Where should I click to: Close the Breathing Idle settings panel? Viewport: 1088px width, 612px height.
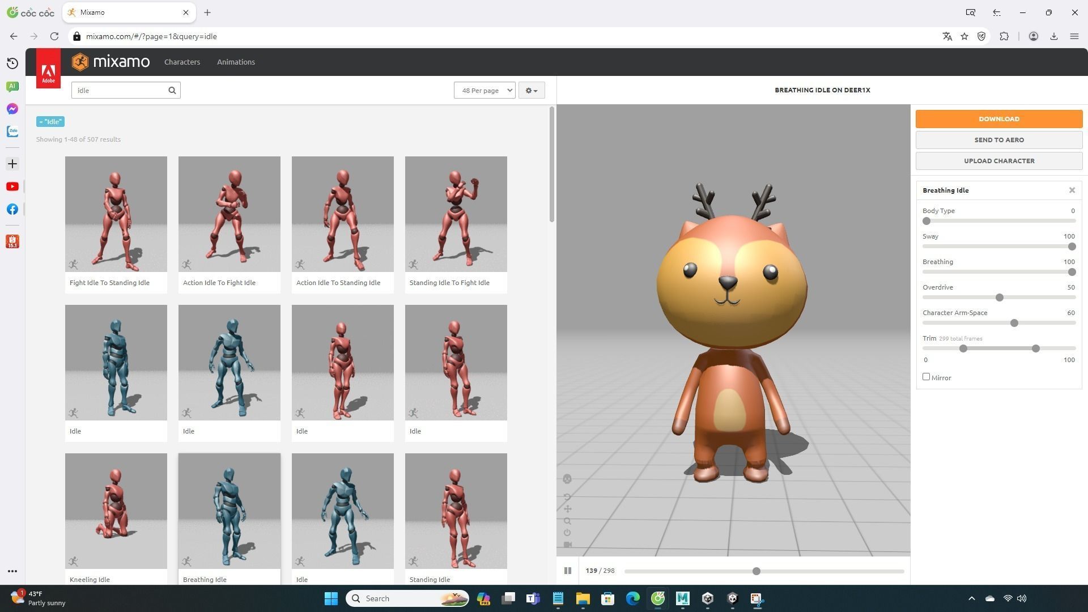pyautogui.click(x=1072, y=190)
